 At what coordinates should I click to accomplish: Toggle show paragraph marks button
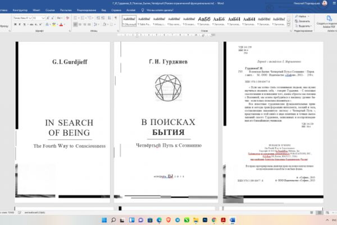[x=116, y=18]
